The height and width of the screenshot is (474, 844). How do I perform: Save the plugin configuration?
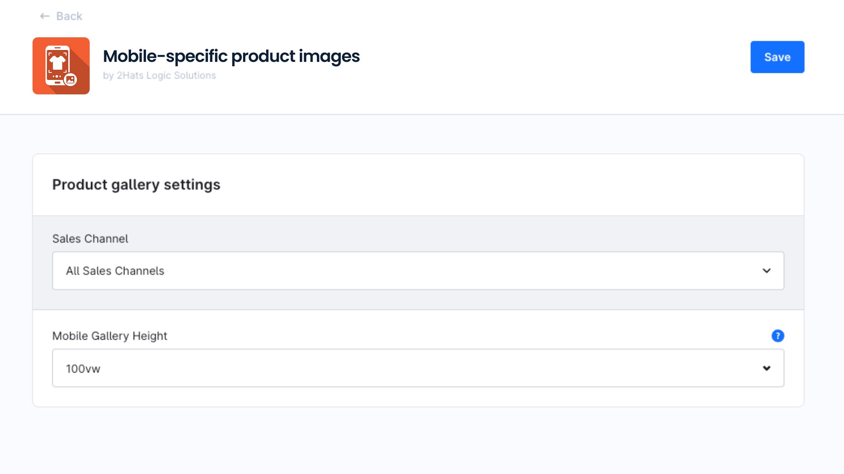pos(777,57)
